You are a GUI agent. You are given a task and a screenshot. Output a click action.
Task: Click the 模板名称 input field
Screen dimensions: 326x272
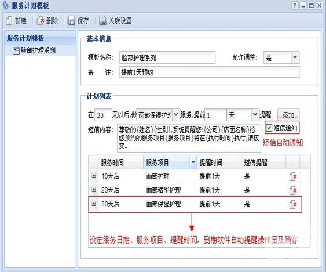(x=167, y=57)
